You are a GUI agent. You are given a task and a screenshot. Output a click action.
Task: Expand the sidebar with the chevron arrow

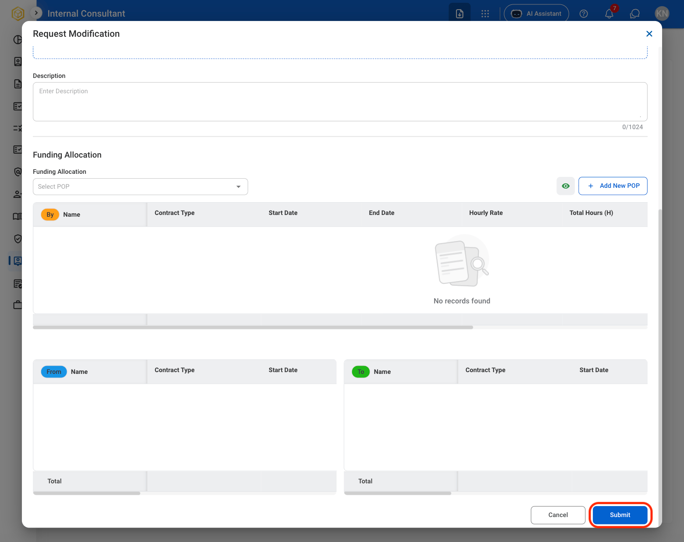[x=36, y=13]
